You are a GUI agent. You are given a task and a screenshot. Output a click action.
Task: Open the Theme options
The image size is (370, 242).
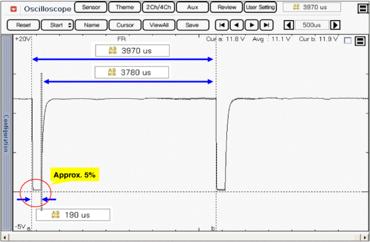(125, 7)
